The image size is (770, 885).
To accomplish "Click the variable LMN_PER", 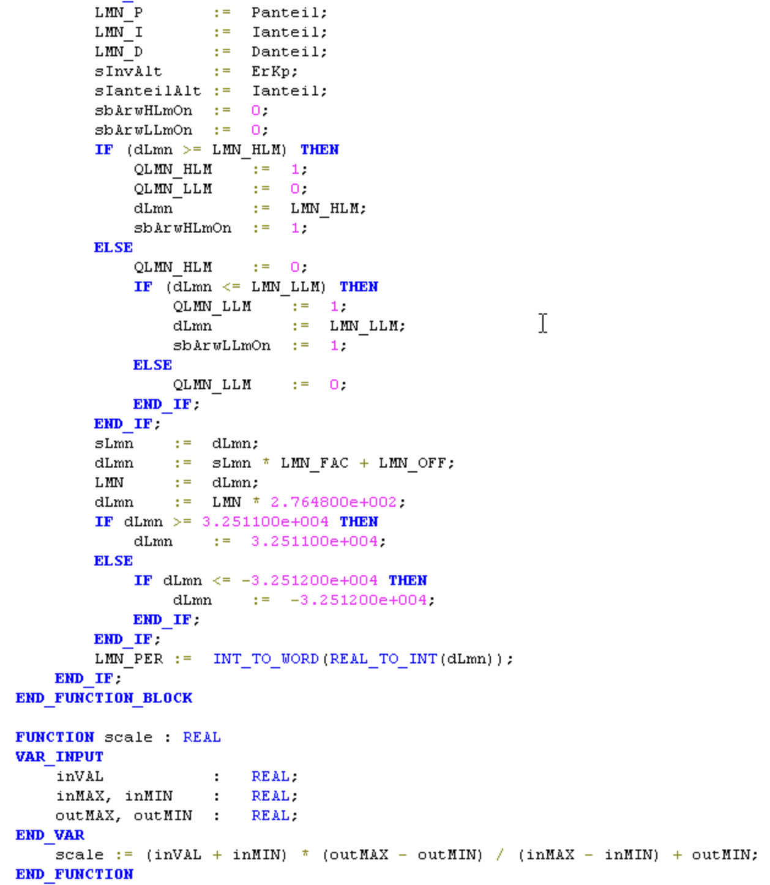I will point(129,659).
